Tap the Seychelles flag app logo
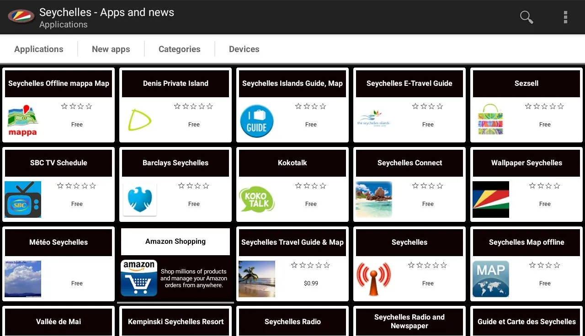The width and height of the screenshot is (585, 336). [x=21, y=17]
